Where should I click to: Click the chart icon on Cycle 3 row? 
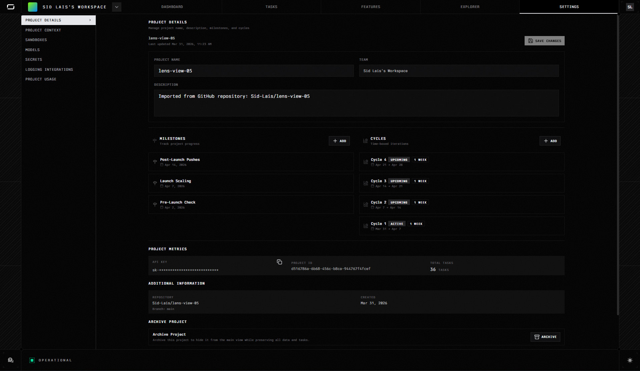click(x=366, y=183)
